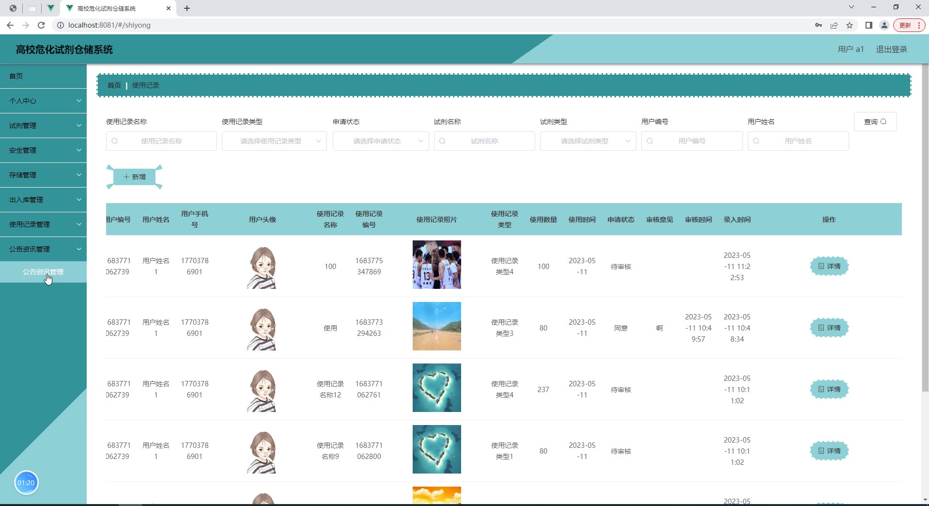Viewport: 929px width, 506px height.
Task: Click the browser back arrow
Action: tap(10, 25)
